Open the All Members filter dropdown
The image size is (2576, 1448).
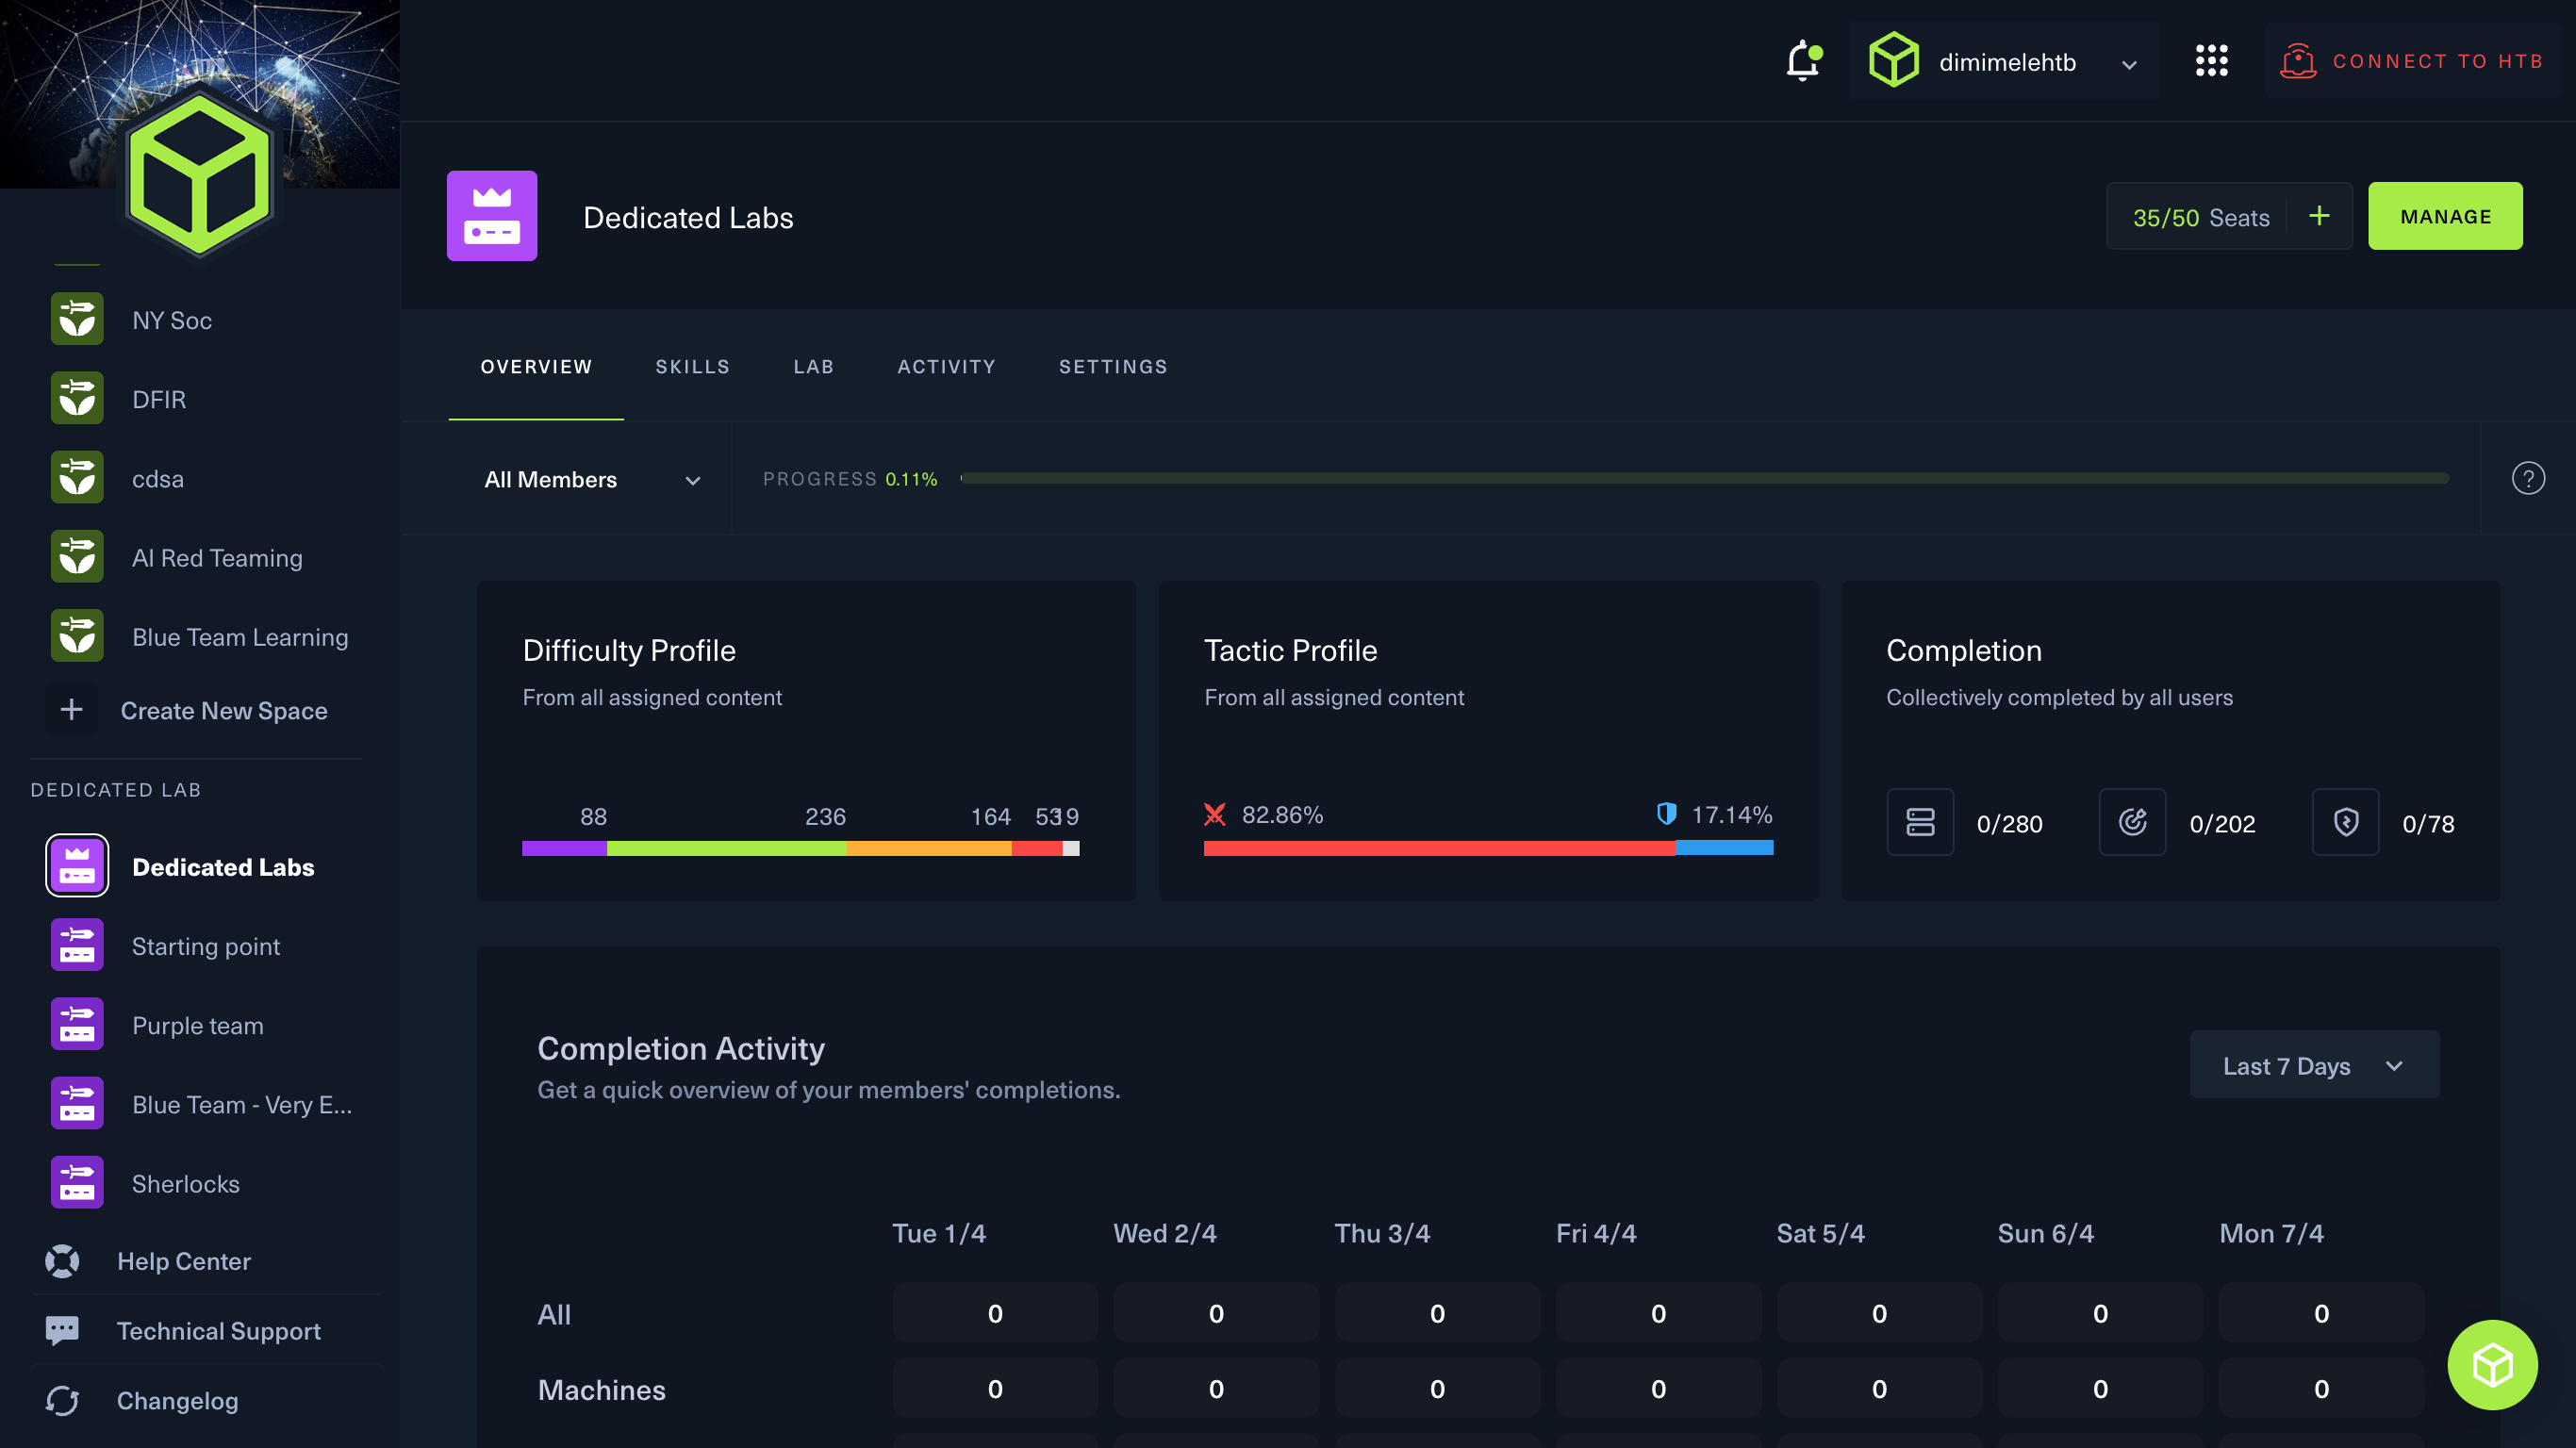pyautogui.click(x=592, y=480)
